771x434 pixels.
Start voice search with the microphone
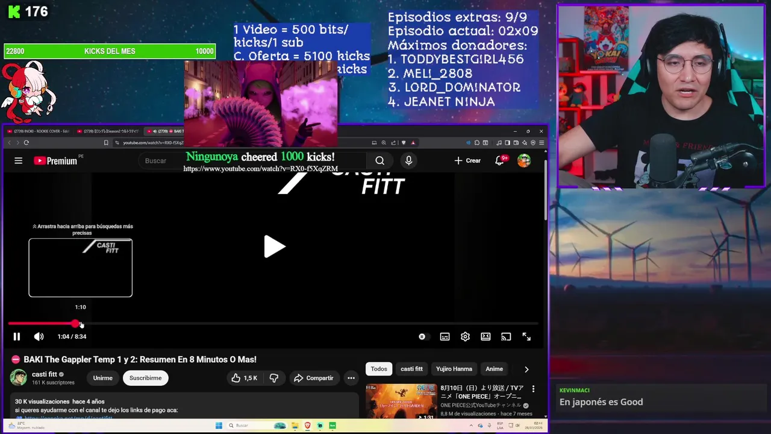click(408, 160)
